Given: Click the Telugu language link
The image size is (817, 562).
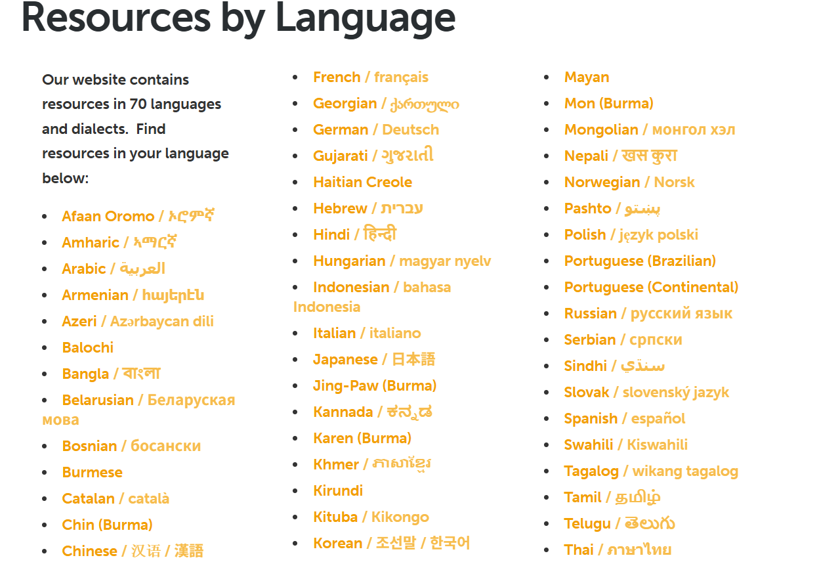Looking at the screenshot, I should point(619,523).
